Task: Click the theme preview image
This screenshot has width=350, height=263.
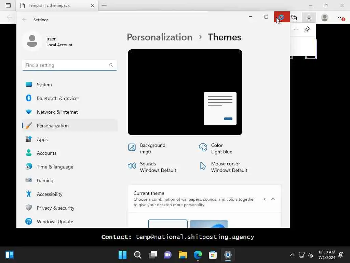Action: click(x=185, y=92)
